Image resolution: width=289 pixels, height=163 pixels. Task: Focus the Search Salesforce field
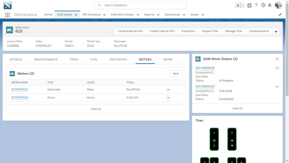click(140, 5)
